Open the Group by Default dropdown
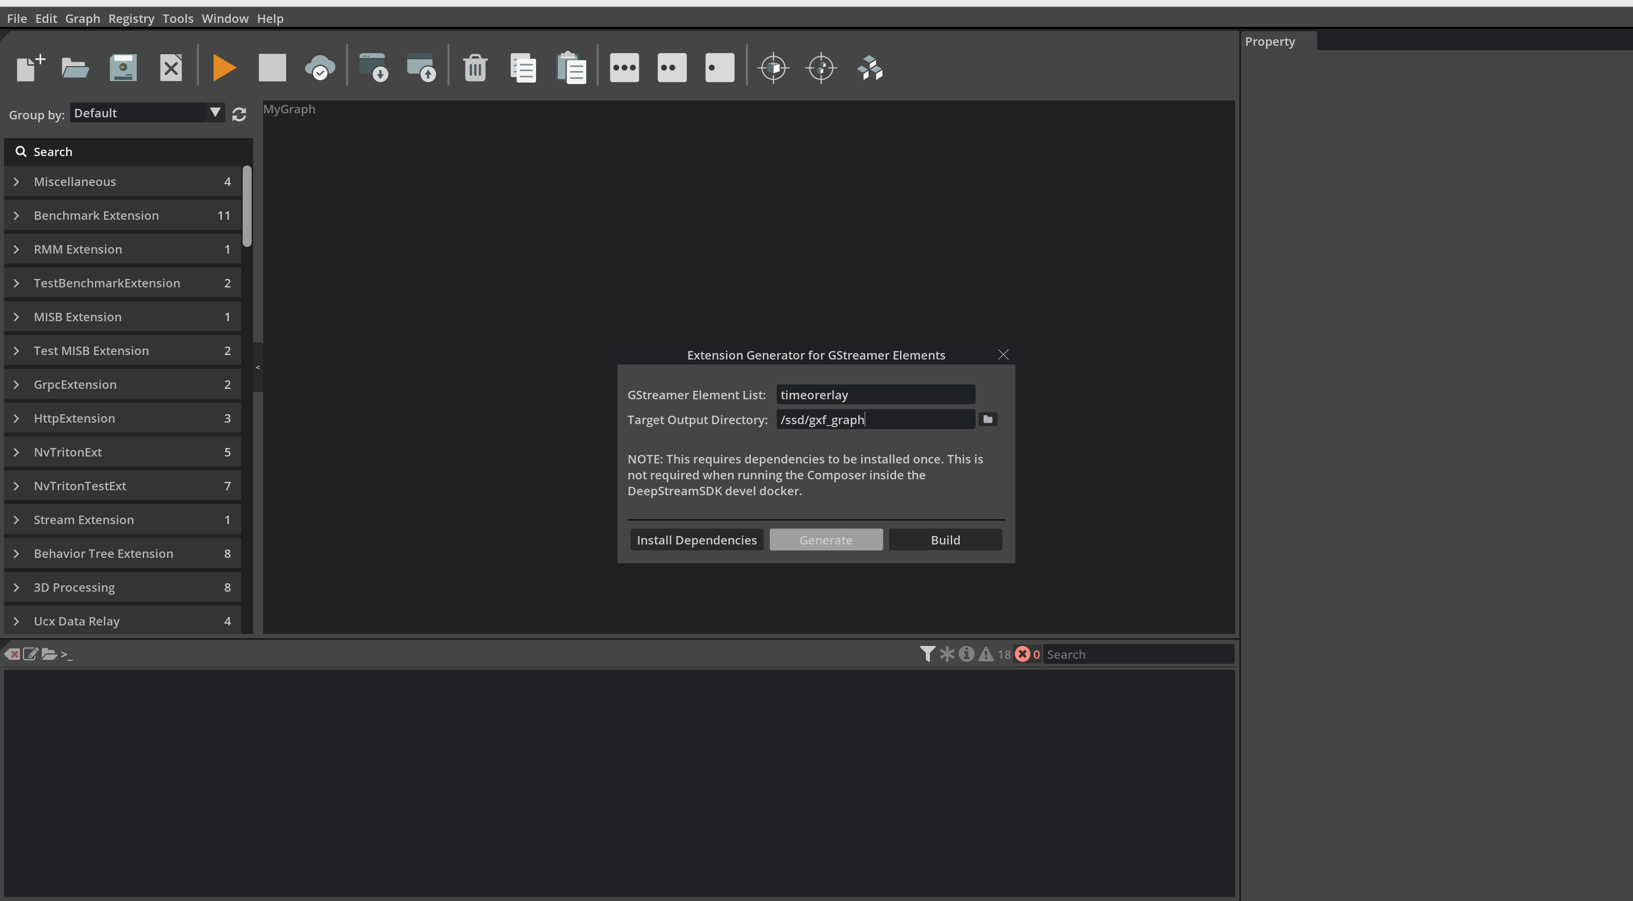1633x901 pixels. 147,113
